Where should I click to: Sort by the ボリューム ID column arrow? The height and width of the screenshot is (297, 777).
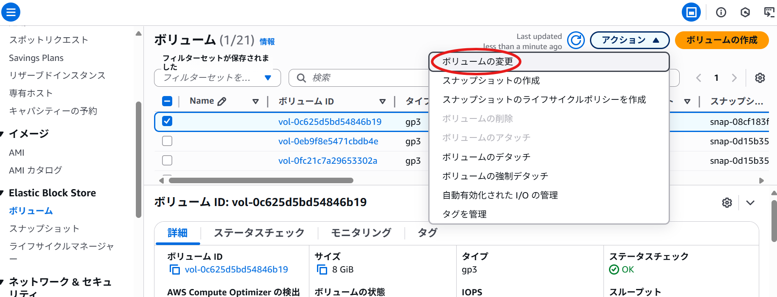(x=382, y=102)
